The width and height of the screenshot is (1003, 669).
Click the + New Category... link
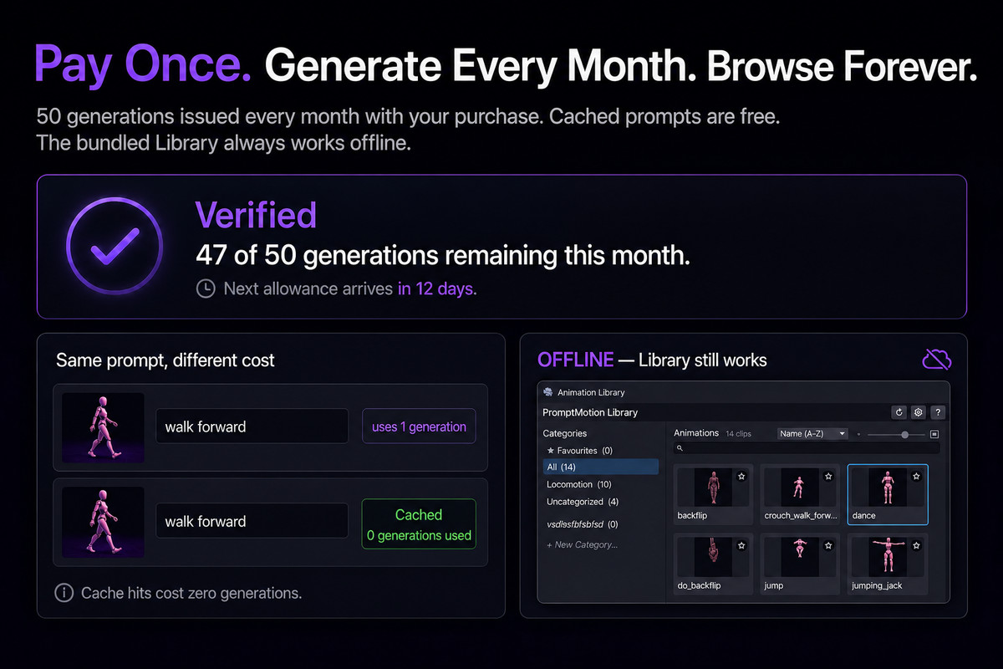click(x=582, y=544)
